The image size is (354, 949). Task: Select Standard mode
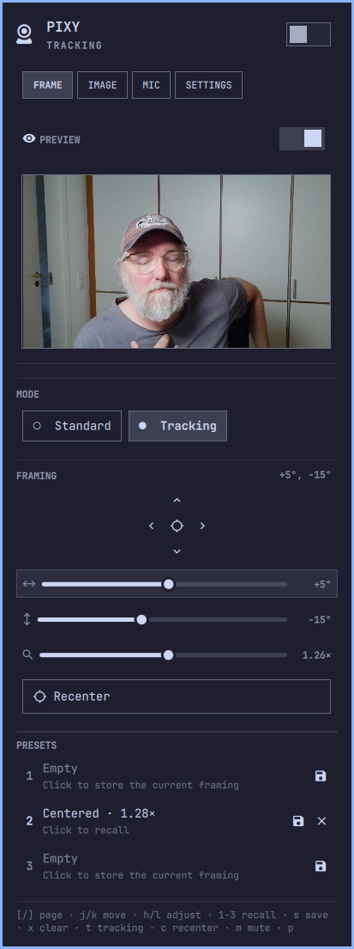(72, 425)
